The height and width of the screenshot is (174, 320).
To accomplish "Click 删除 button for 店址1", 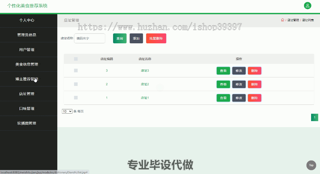I will pyautogui.click(x=255, y=98).
